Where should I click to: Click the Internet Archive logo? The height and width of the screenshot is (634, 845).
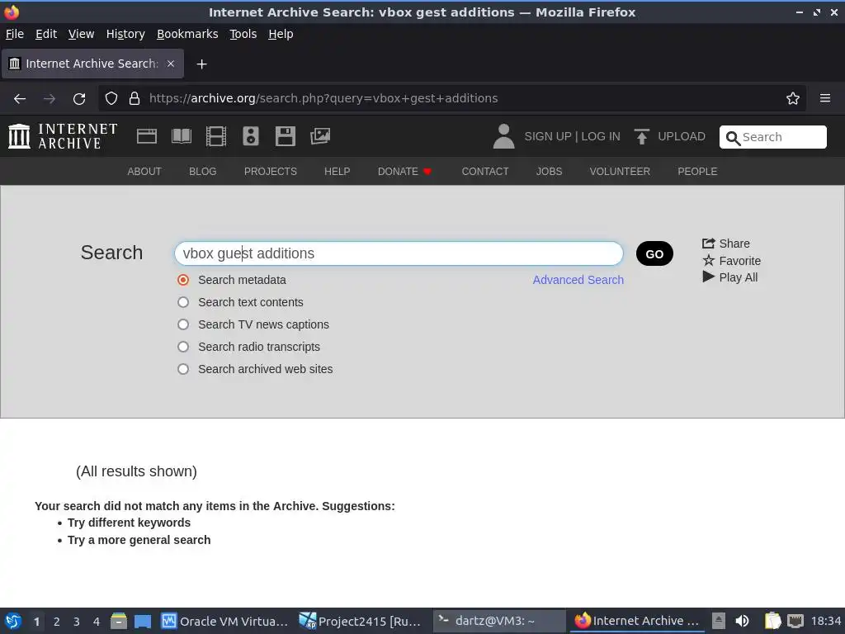[63, 136]
